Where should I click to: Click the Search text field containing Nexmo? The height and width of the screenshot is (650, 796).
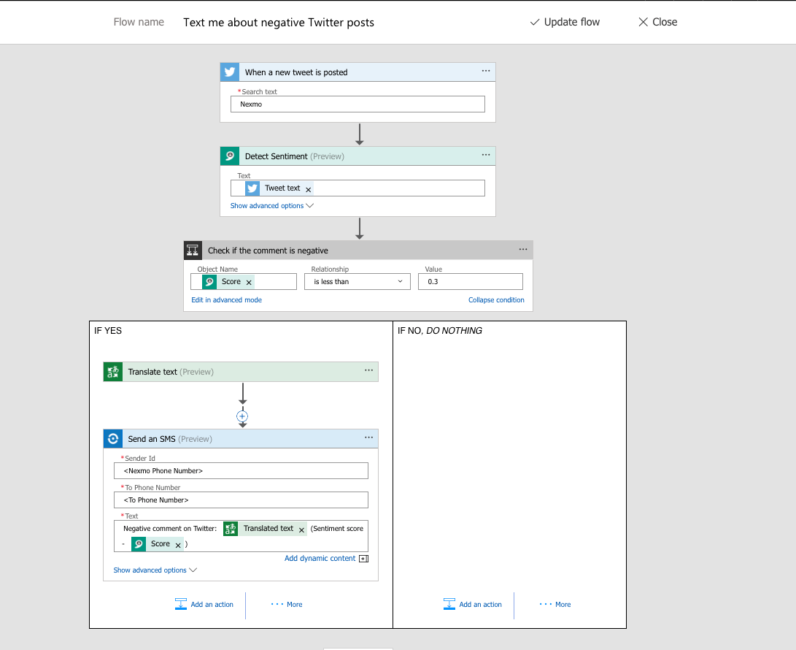(x=358, y=104)
